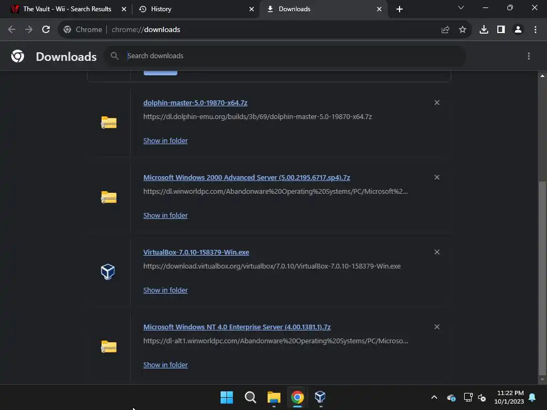Click the dl.winworldpc.com source URL text
Viewport: 547px width, 410px height.
[x=276, y=191]
